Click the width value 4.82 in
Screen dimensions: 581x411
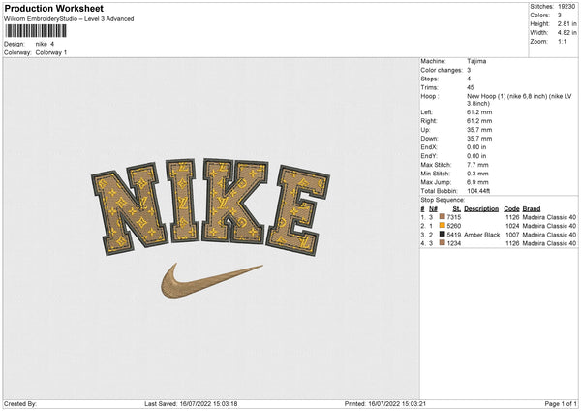(566, 33)
